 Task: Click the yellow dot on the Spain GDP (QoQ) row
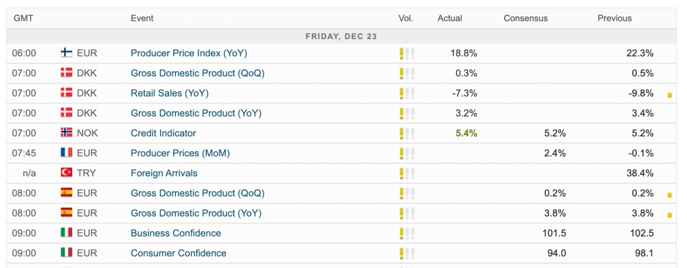[x=669, y=195]
